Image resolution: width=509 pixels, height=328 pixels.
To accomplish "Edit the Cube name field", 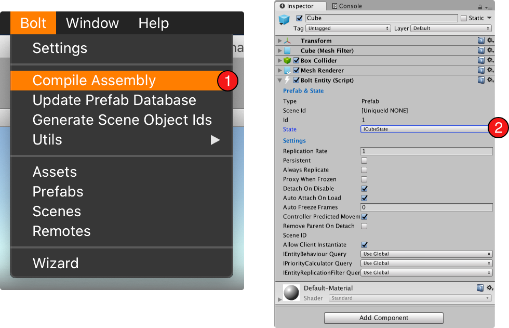I will point(381,18).
